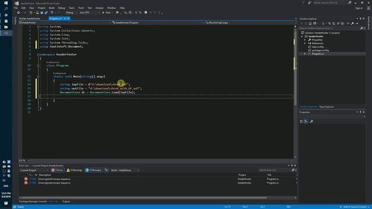Open the Debug configuration dropdown
The image size is (372, 209).
(71, 13)
